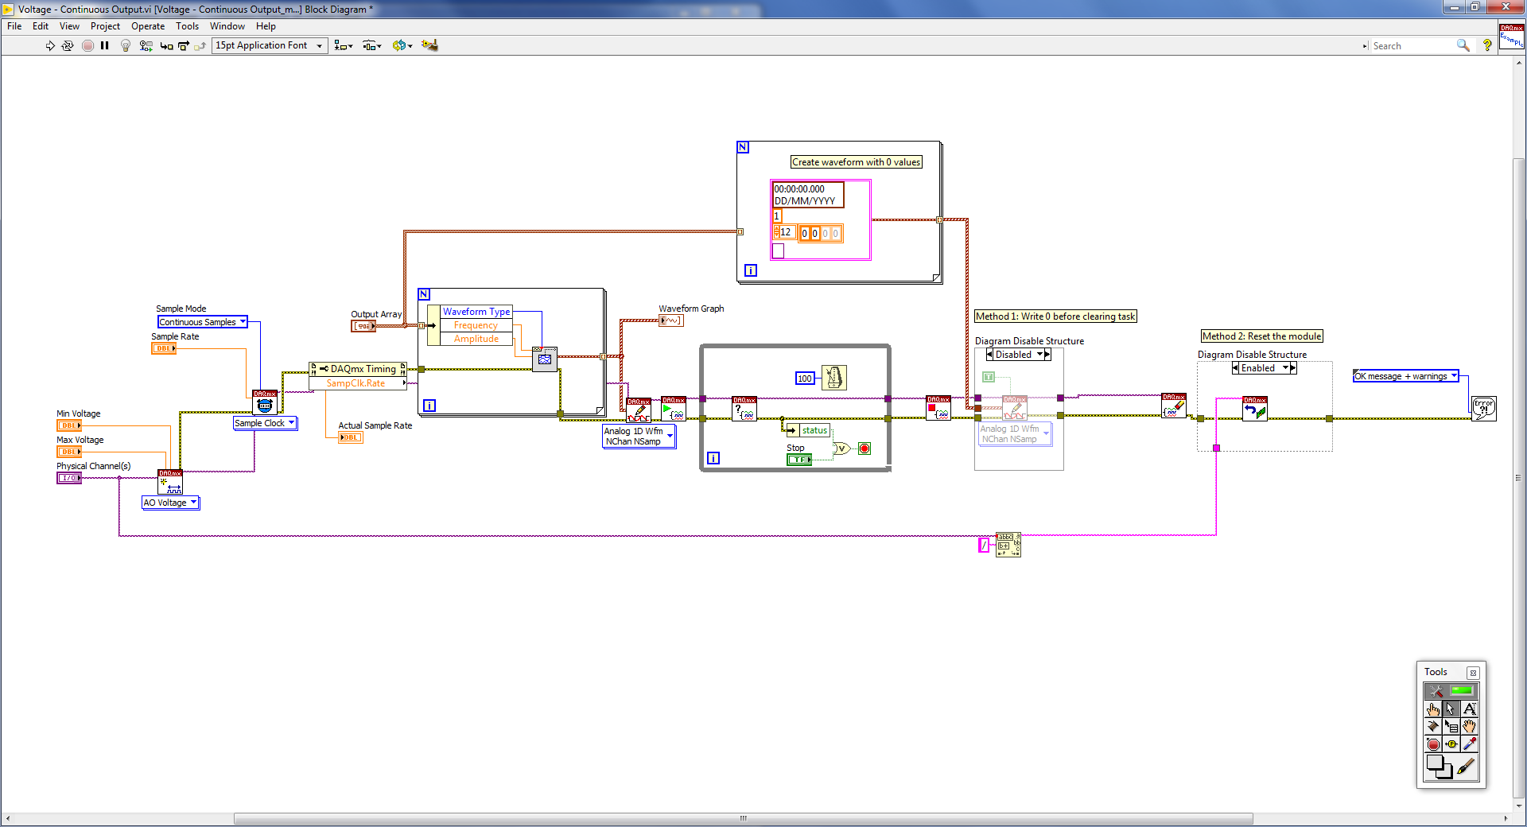
Task: Click foreground/background color squares in Tools
Action: [x=1439, y=767]
